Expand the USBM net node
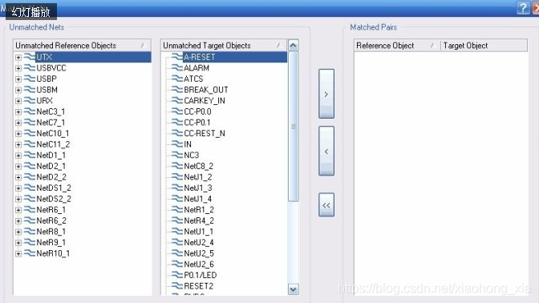This screenshot has height=303, width=539. tap(18, 91)
